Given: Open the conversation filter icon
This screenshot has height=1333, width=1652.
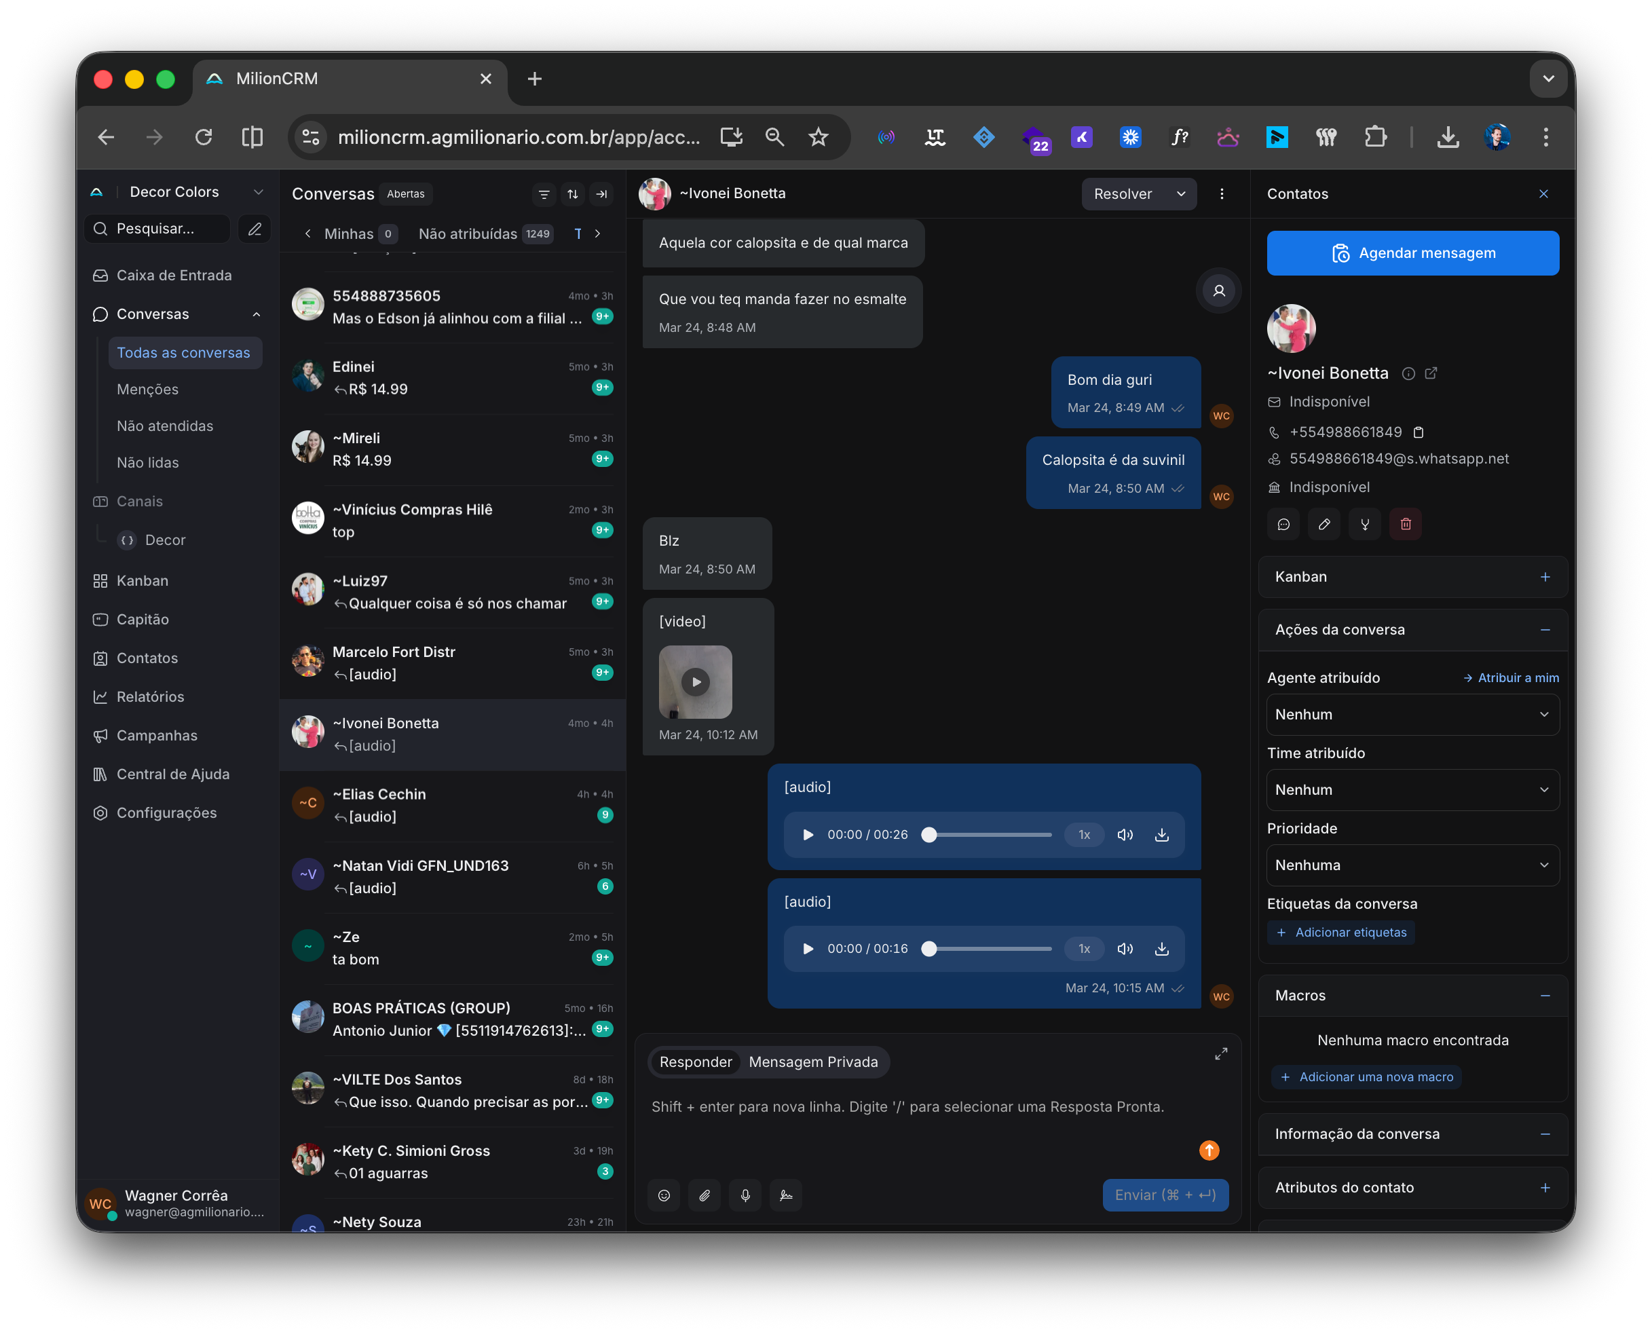Looking at the screenshot, I should pos(544,194).
